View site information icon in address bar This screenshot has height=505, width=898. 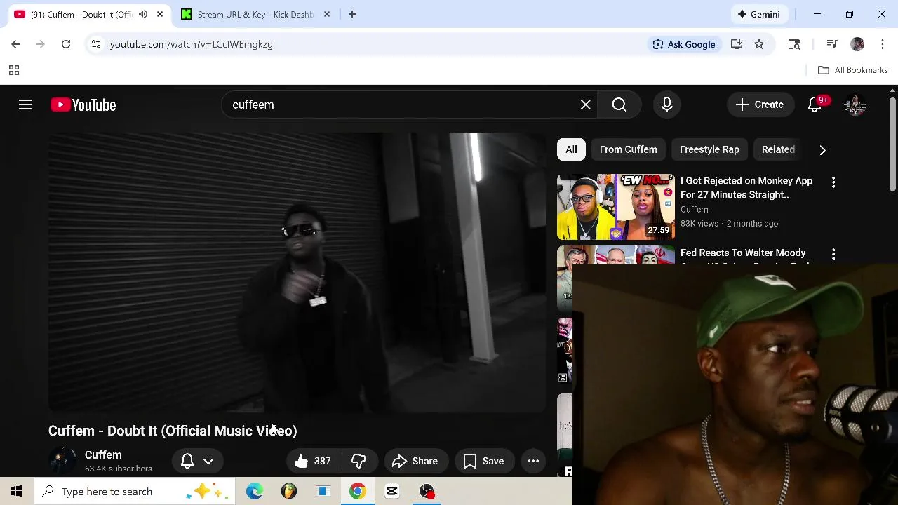[96, 44]
